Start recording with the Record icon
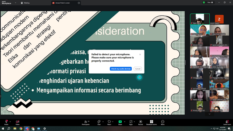The height and width of the screenshot is (131, 233). (141, 122)
